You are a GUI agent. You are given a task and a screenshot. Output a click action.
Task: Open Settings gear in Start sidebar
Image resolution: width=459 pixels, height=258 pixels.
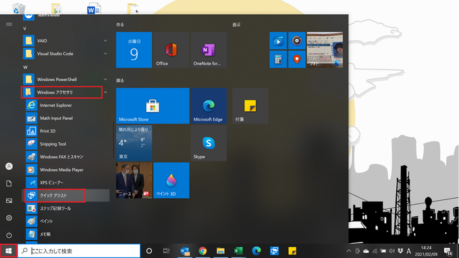(x=9, y=218)
